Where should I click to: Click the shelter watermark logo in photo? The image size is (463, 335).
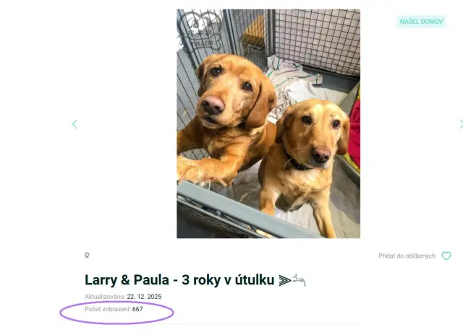point(201,30)
